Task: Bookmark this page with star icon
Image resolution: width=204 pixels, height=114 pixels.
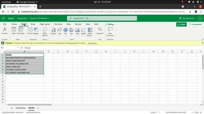Action: click(x=190, y=12)
